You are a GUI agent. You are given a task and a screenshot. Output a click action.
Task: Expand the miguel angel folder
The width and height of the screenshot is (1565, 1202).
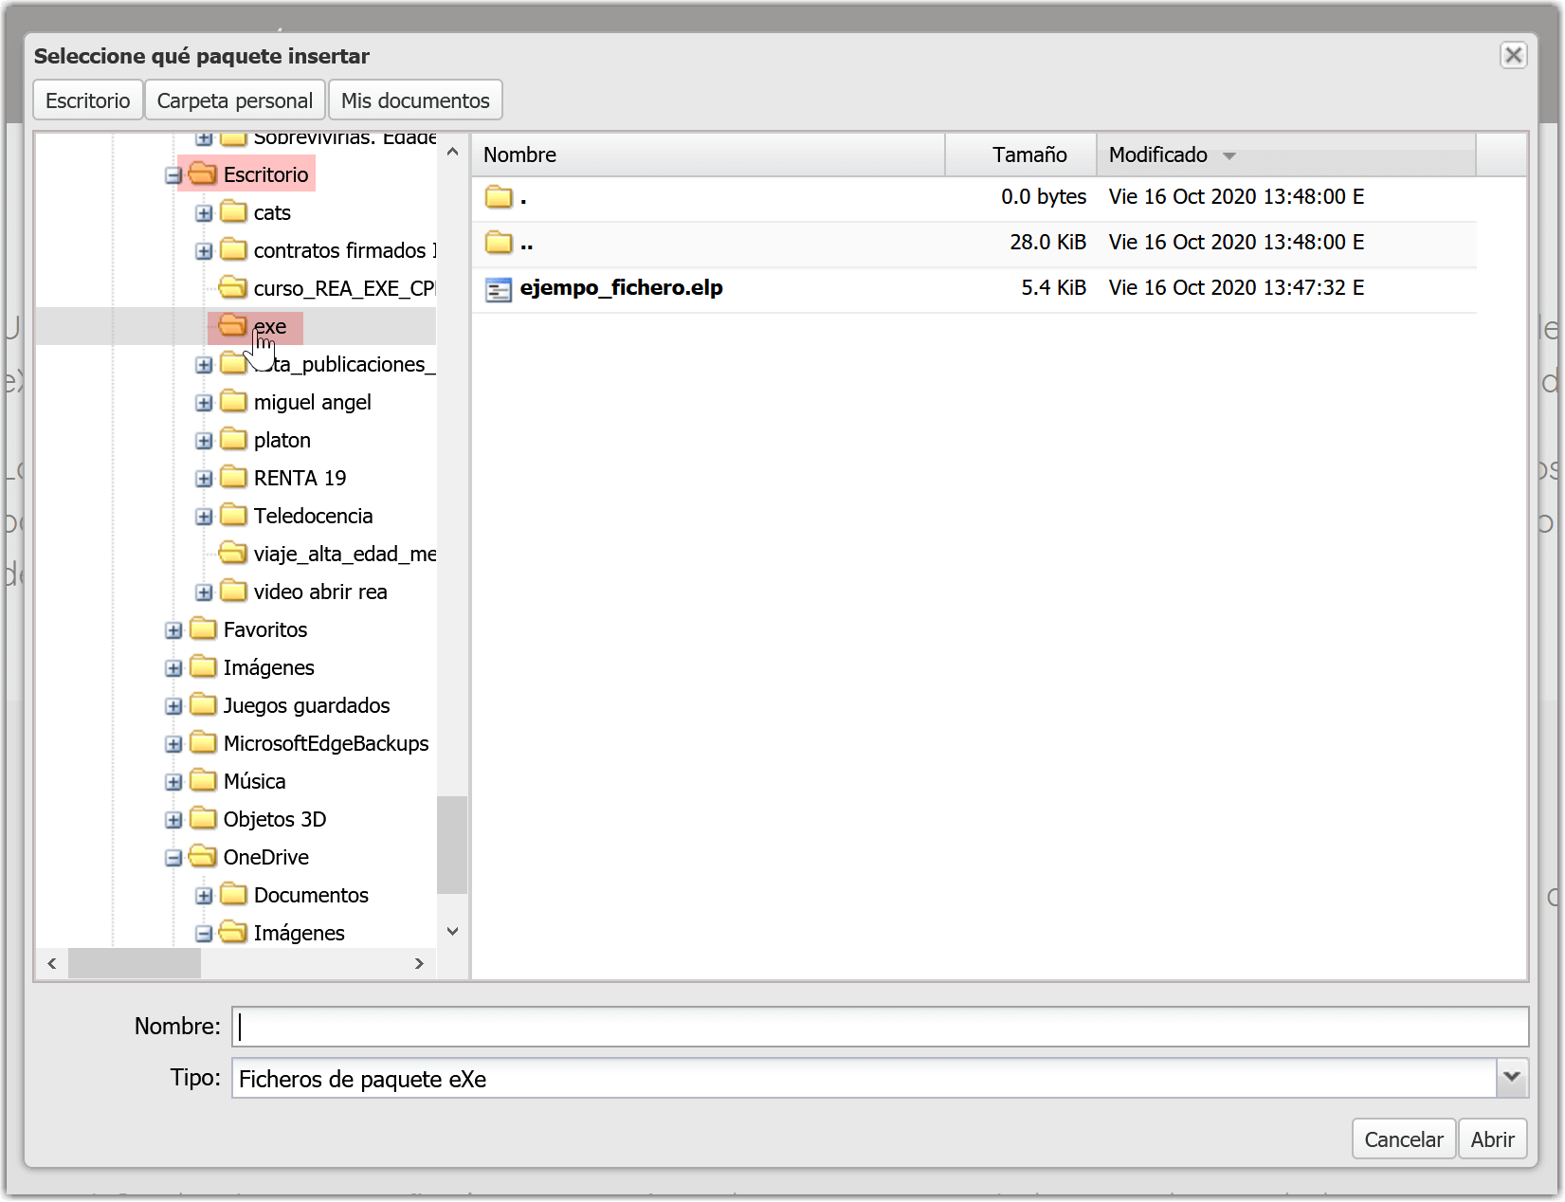click(x=204, y=403)
